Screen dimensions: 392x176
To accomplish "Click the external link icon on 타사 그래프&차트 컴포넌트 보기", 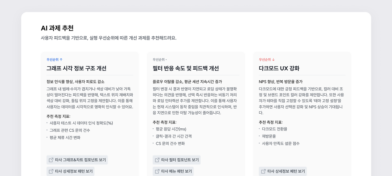I will point(51,160).
